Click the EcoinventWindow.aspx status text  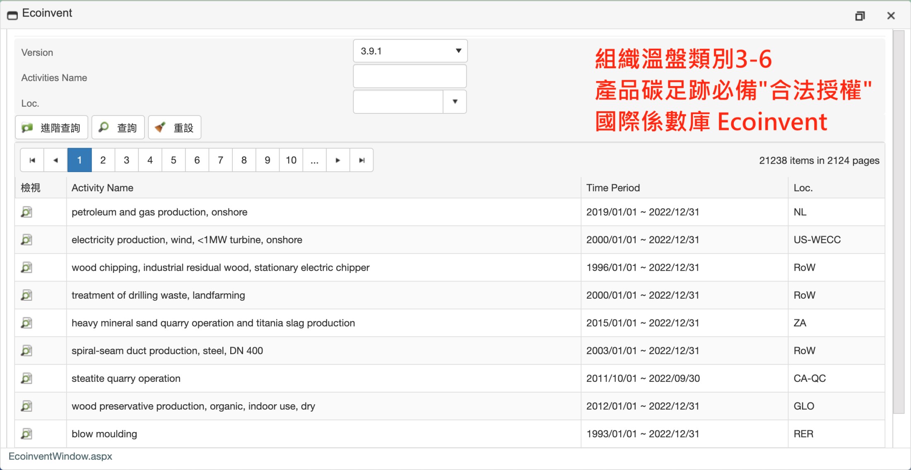pos(60,456)
